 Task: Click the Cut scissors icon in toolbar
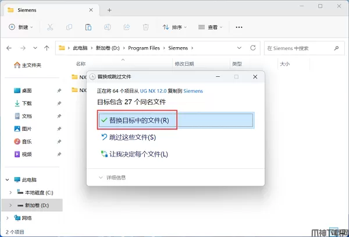[x=50, y=27]
